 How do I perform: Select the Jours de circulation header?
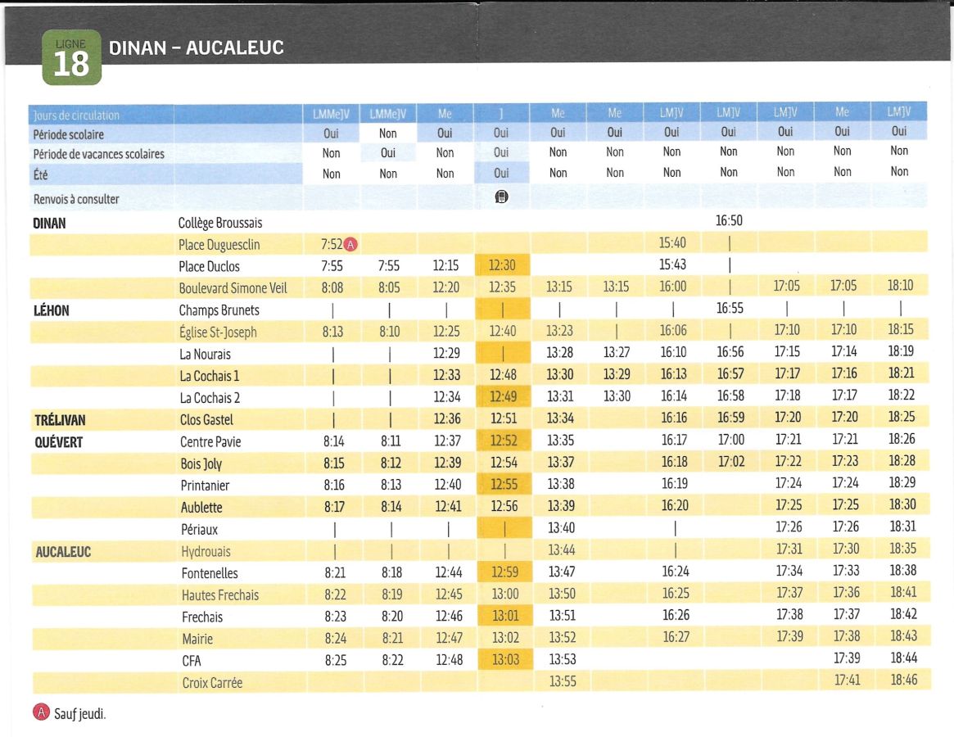[x=77, y=115]
